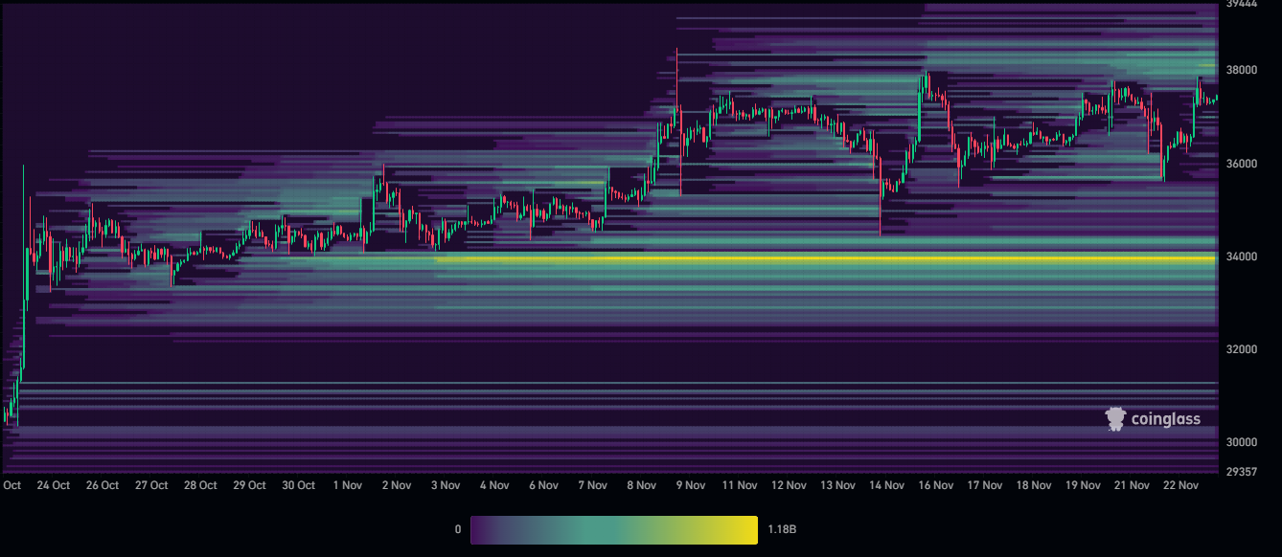Click the legend maximum value 1.18B
The image size is (1282, 557).
(784, 529)
